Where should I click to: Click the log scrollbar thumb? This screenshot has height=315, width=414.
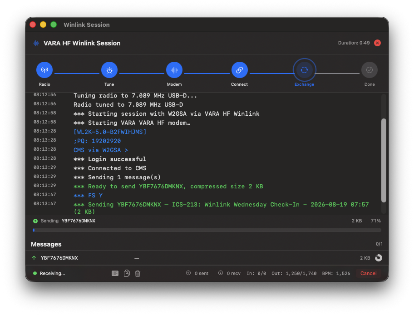pyautogui.click(x=384, y=161)
